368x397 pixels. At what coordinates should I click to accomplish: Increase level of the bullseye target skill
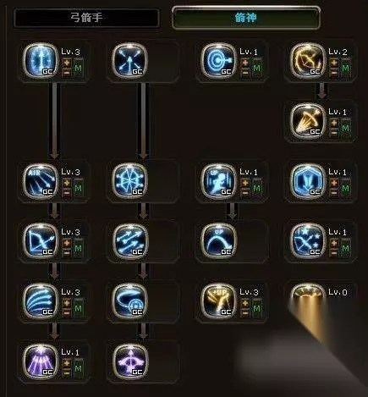click(245, 62)
